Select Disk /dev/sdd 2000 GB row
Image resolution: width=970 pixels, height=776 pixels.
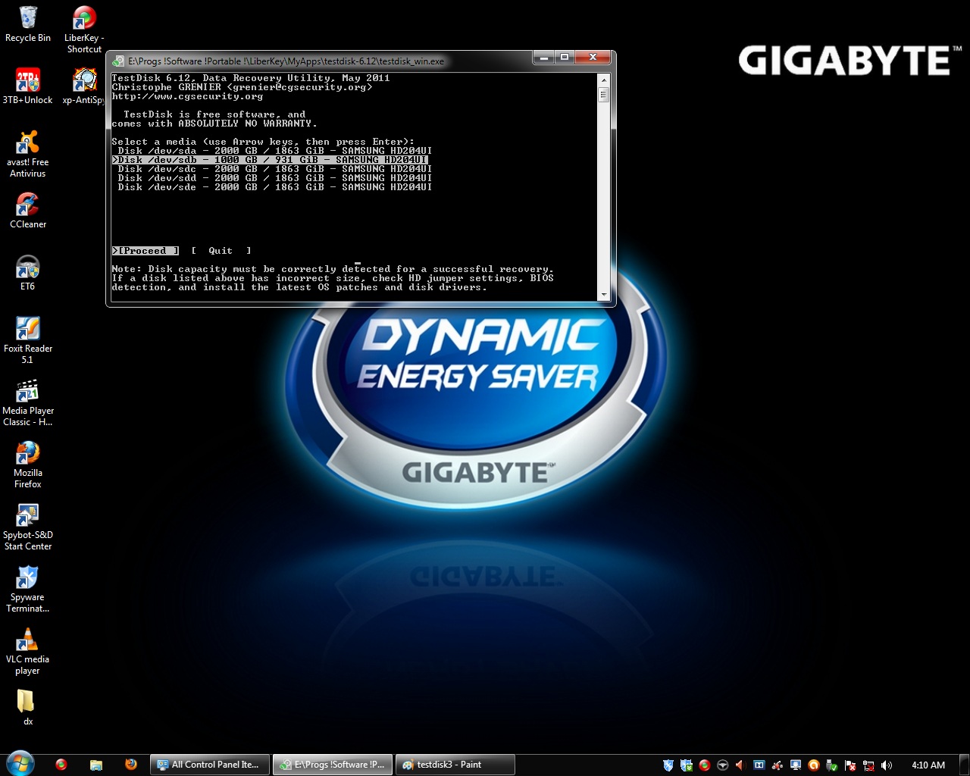(272, 178)
